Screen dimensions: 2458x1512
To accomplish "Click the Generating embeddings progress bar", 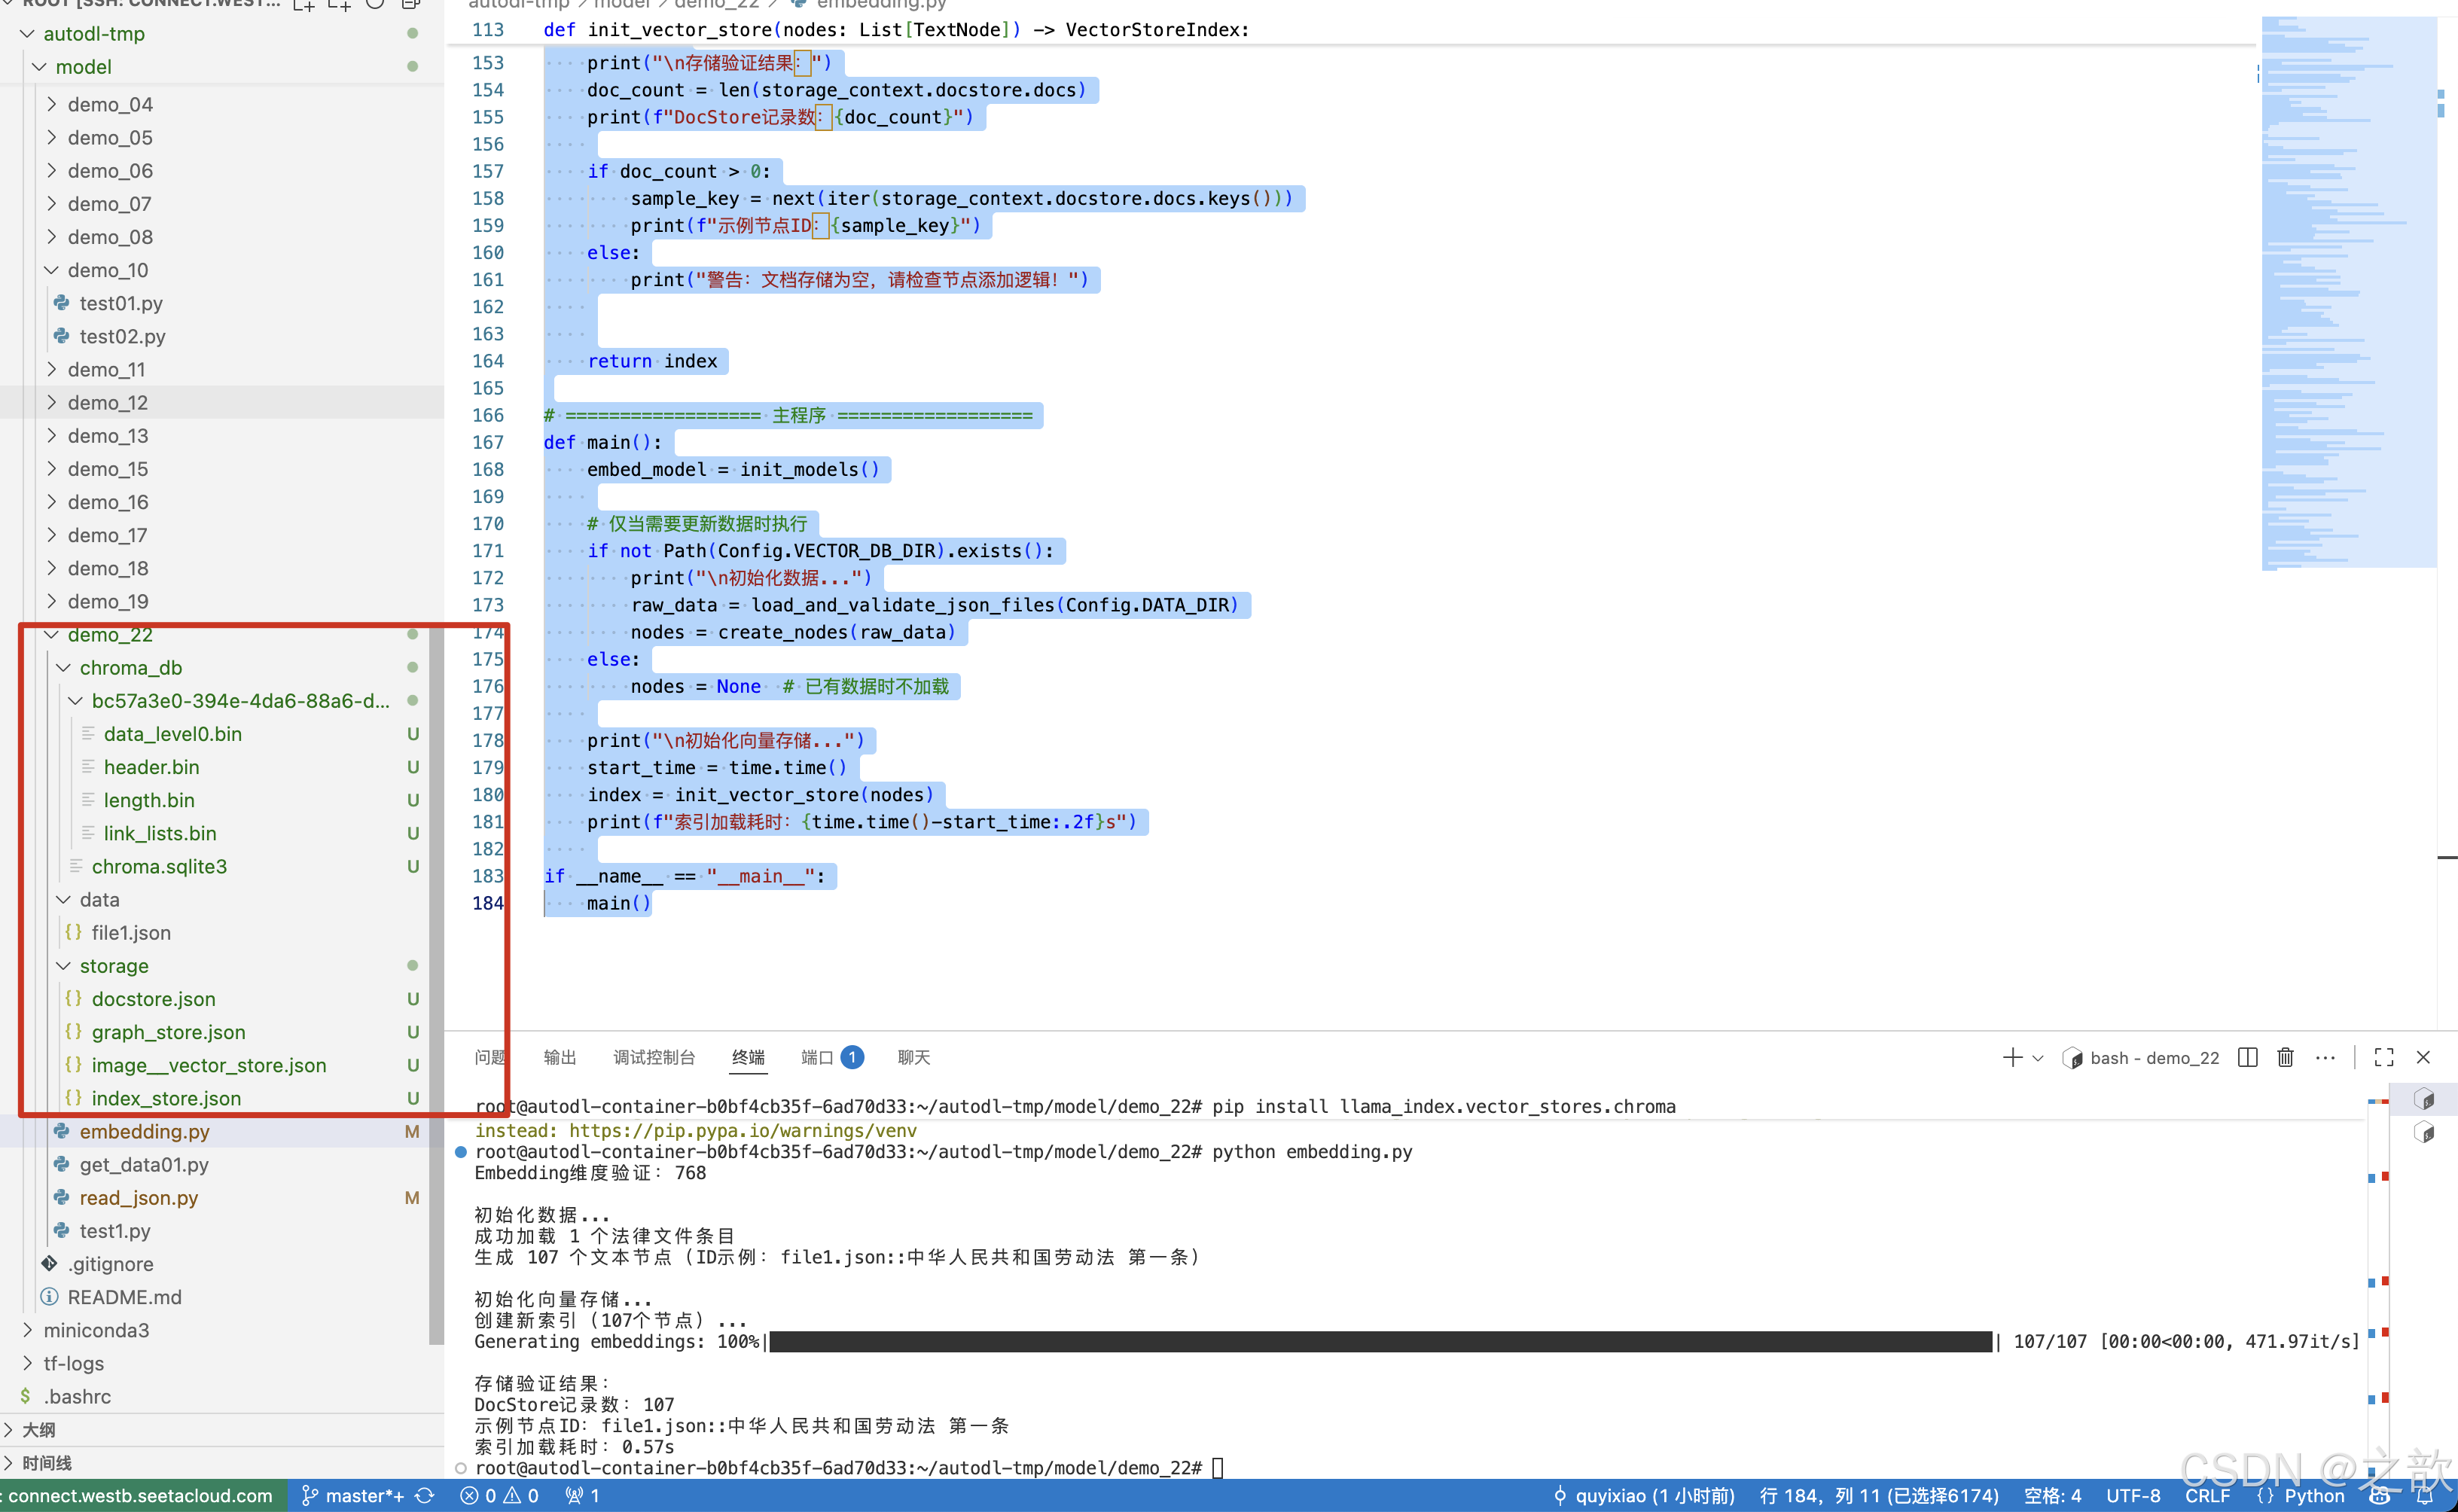I will click(x=1381, y=1342).
